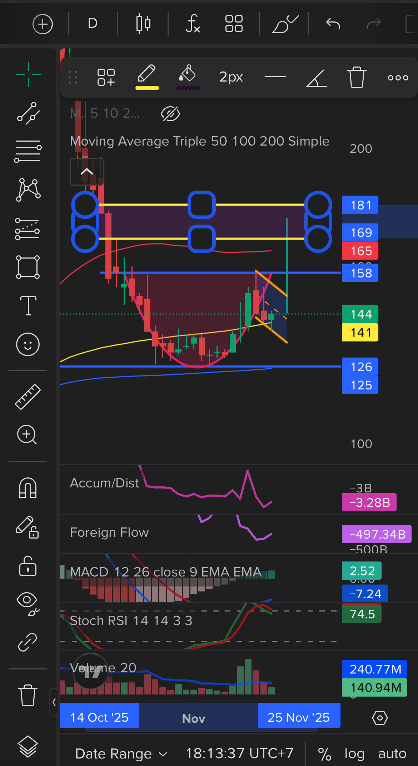Toggle the auto scale option
418x766 pixels.
point(392,753)
